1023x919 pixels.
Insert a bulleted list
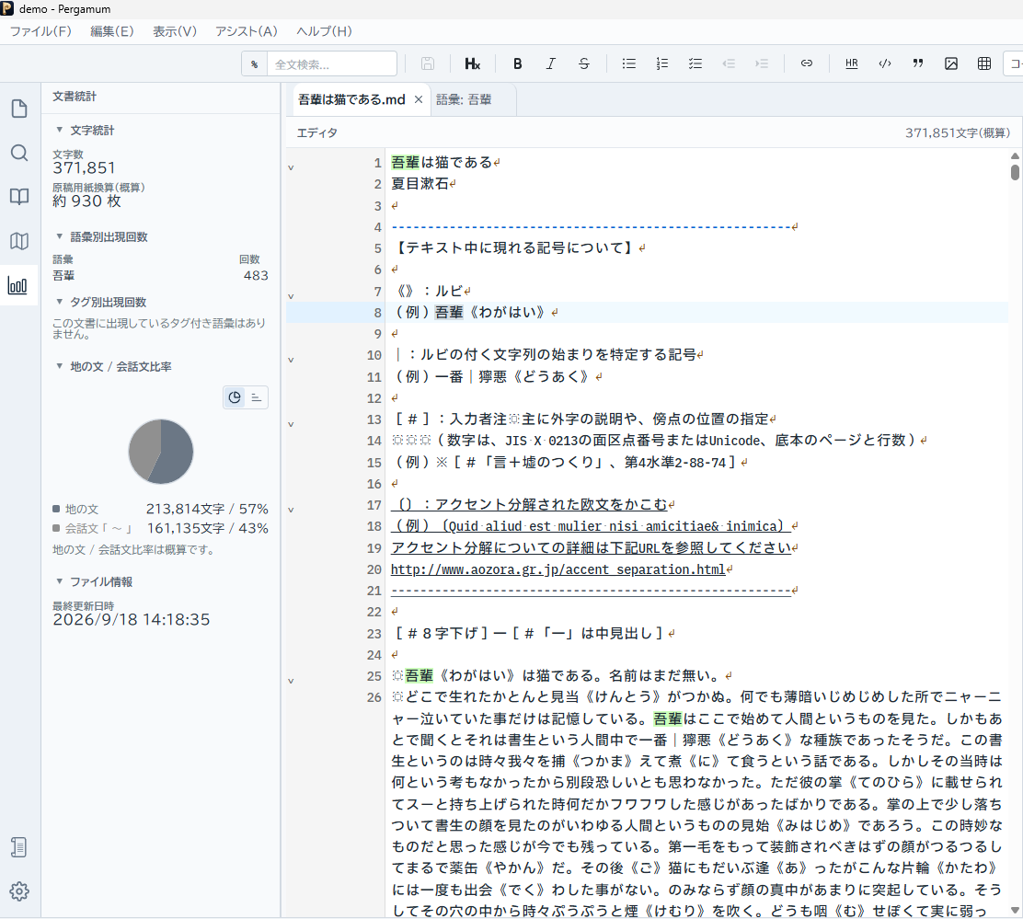tap(629, 63)
